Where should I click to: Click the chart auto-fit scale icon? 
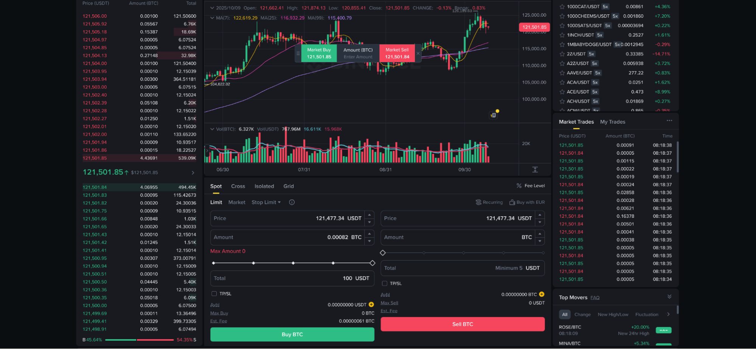(x=535, y=169)
